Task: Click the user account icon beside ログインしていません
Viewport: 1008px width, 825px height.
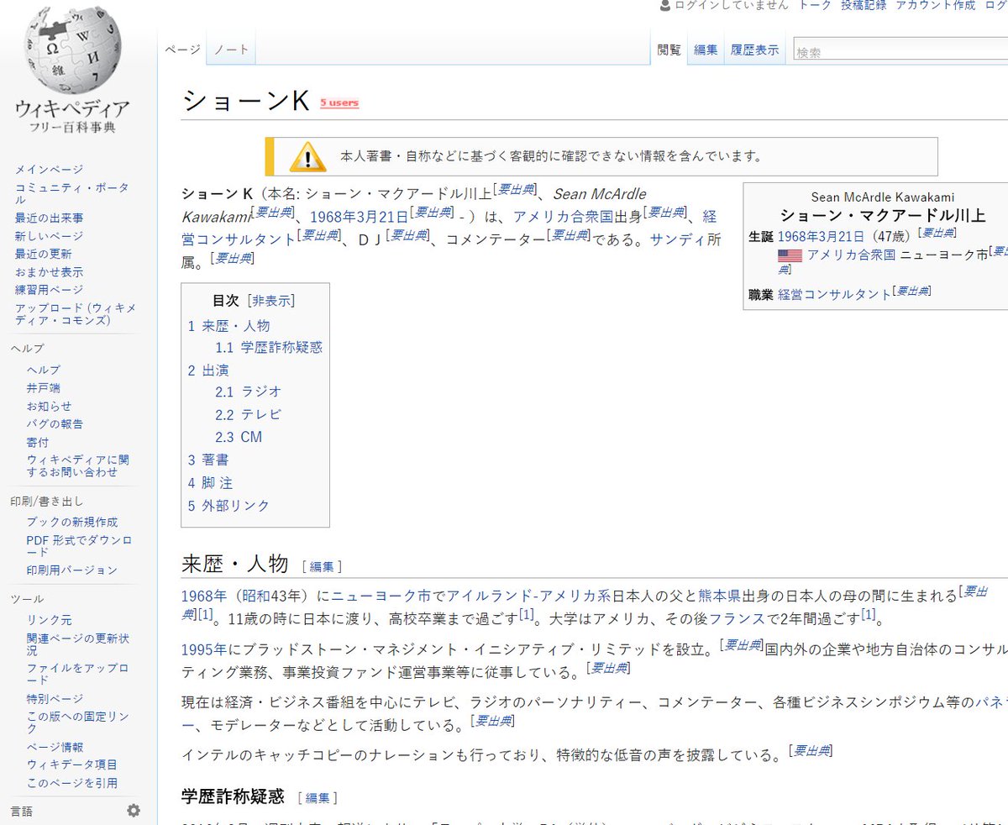Action: tap(665, 5)
